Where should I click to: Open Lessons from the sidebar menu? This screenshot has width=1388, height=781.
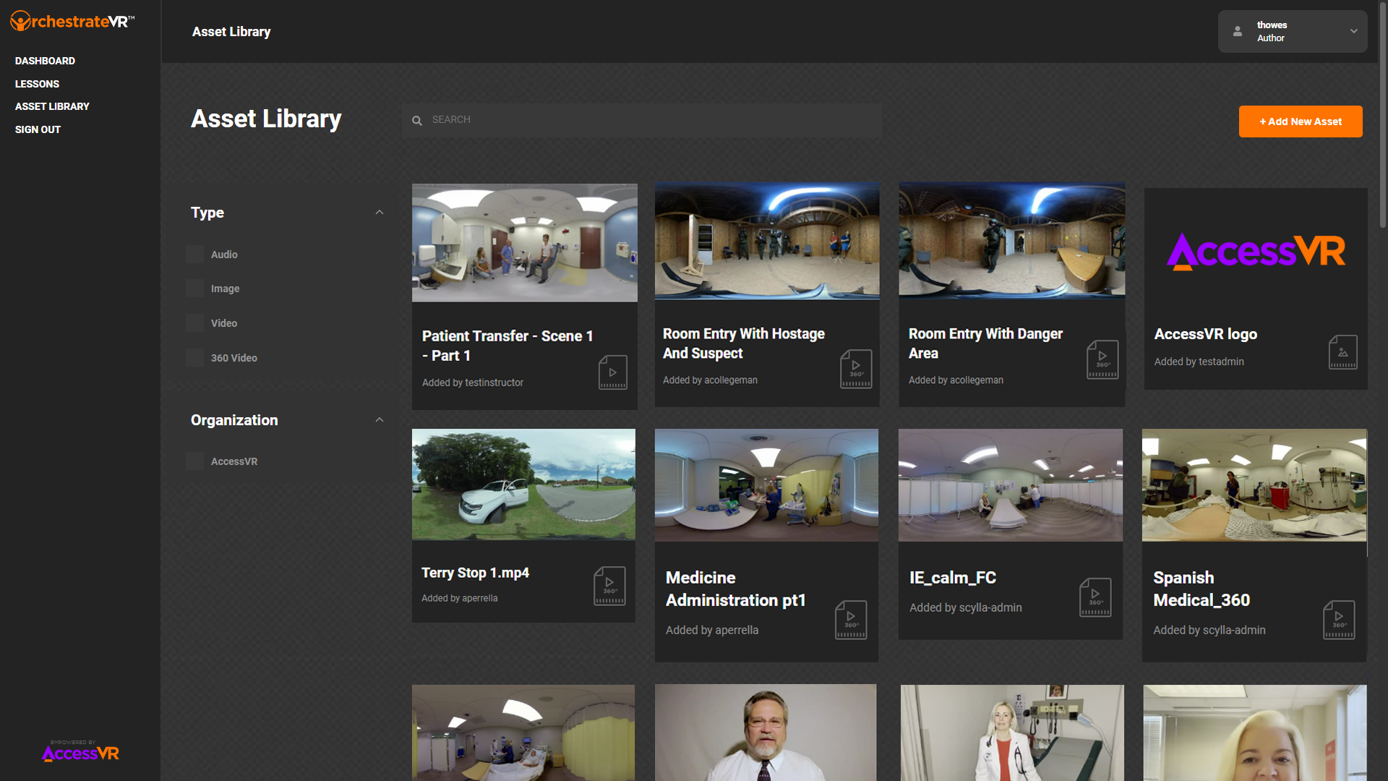(37, 84)
